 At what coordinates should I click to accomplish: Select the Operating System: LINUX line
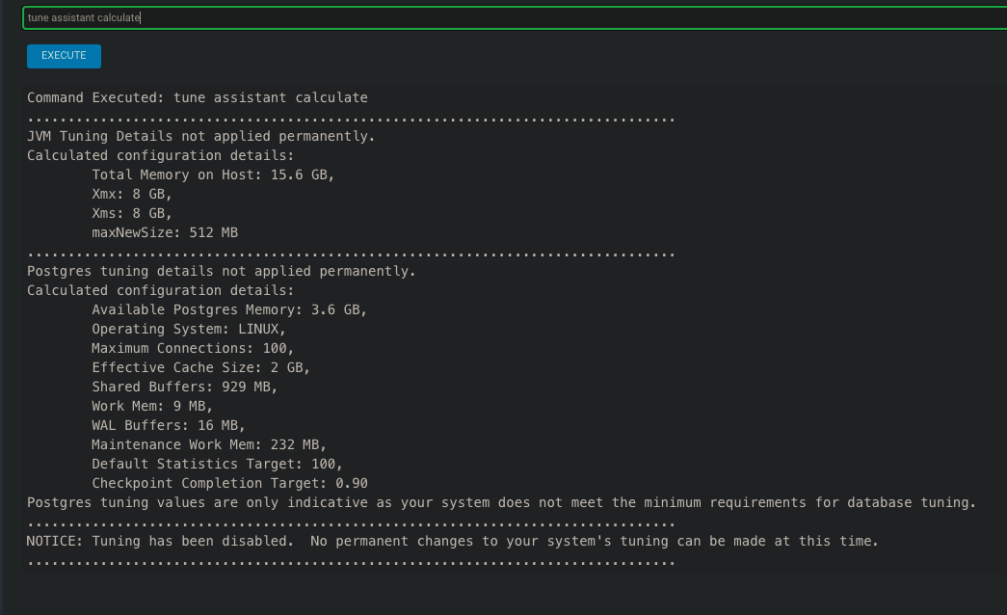click(x=193, y=329)
